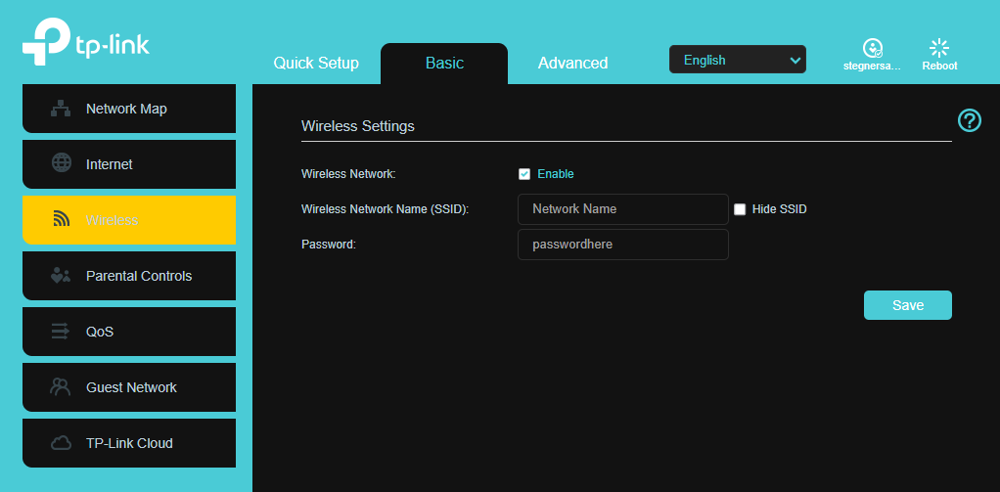Switch to the Quick Setup tab
Screen dimensions: 1000x492
click(x=316, y=64)
